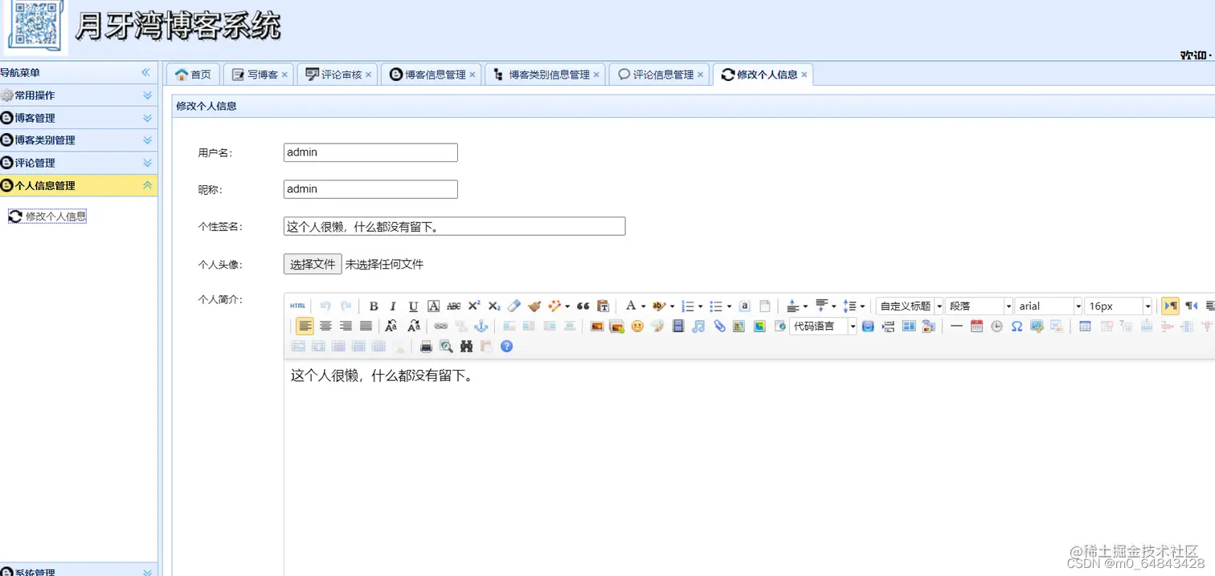Print the editor content
Image resolution: width=1215 pixels, height=576 pixels.
[426, 347]
